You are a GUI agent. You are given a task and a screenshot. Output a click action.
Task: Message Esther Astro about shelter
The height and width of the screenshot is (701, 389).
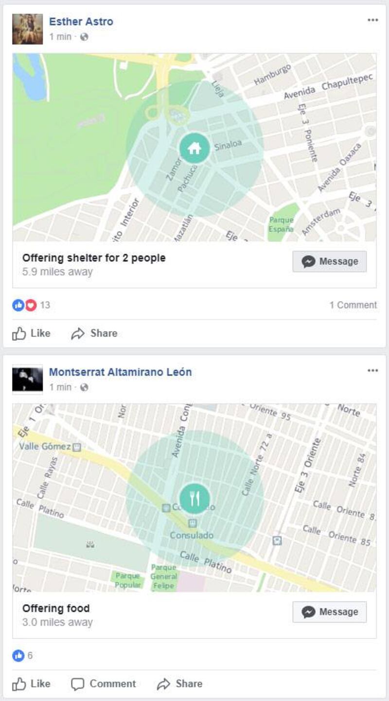coord(330,262)
